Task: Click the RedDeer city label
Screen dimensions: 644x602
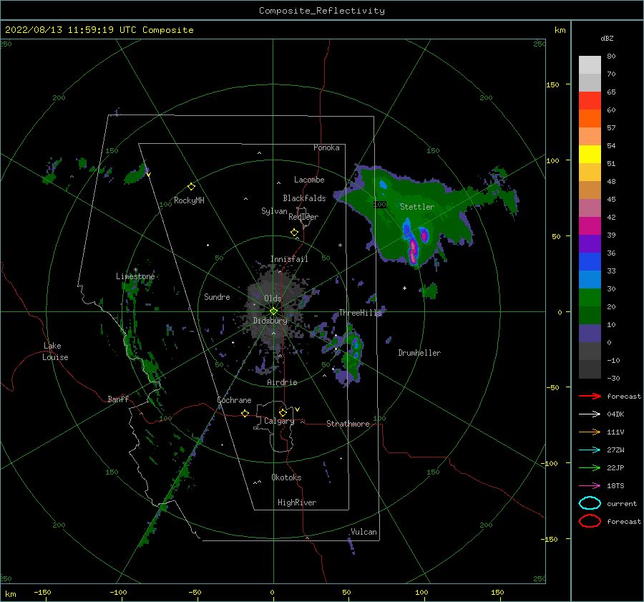Action: pyautogui.click(x=303, y=217)
